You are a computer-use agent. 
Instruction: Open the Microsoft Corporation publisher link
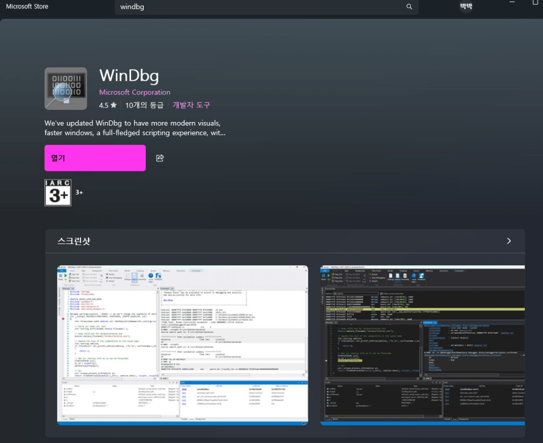click(x=135, y=92)
